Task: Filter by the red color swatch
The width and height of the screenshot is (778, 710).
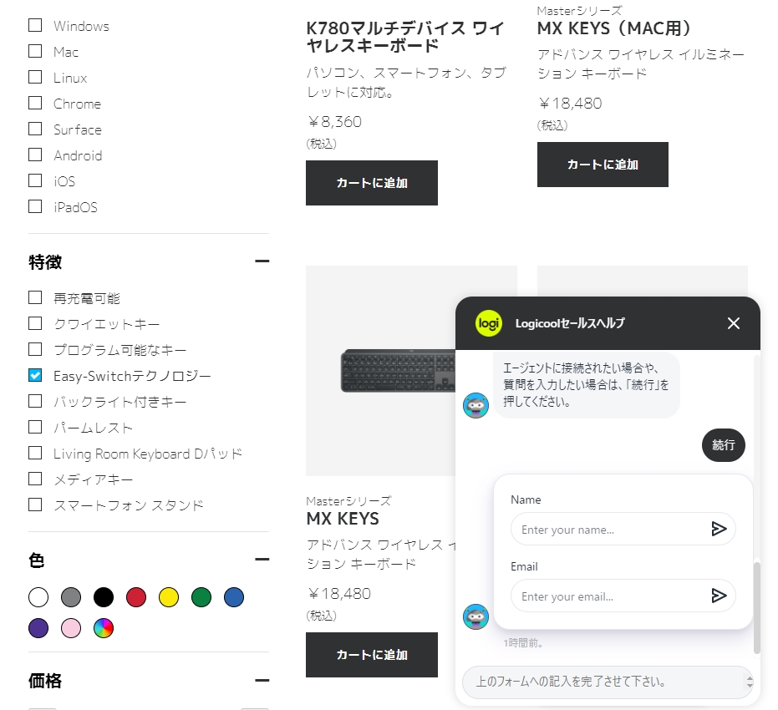Action: 136,597
